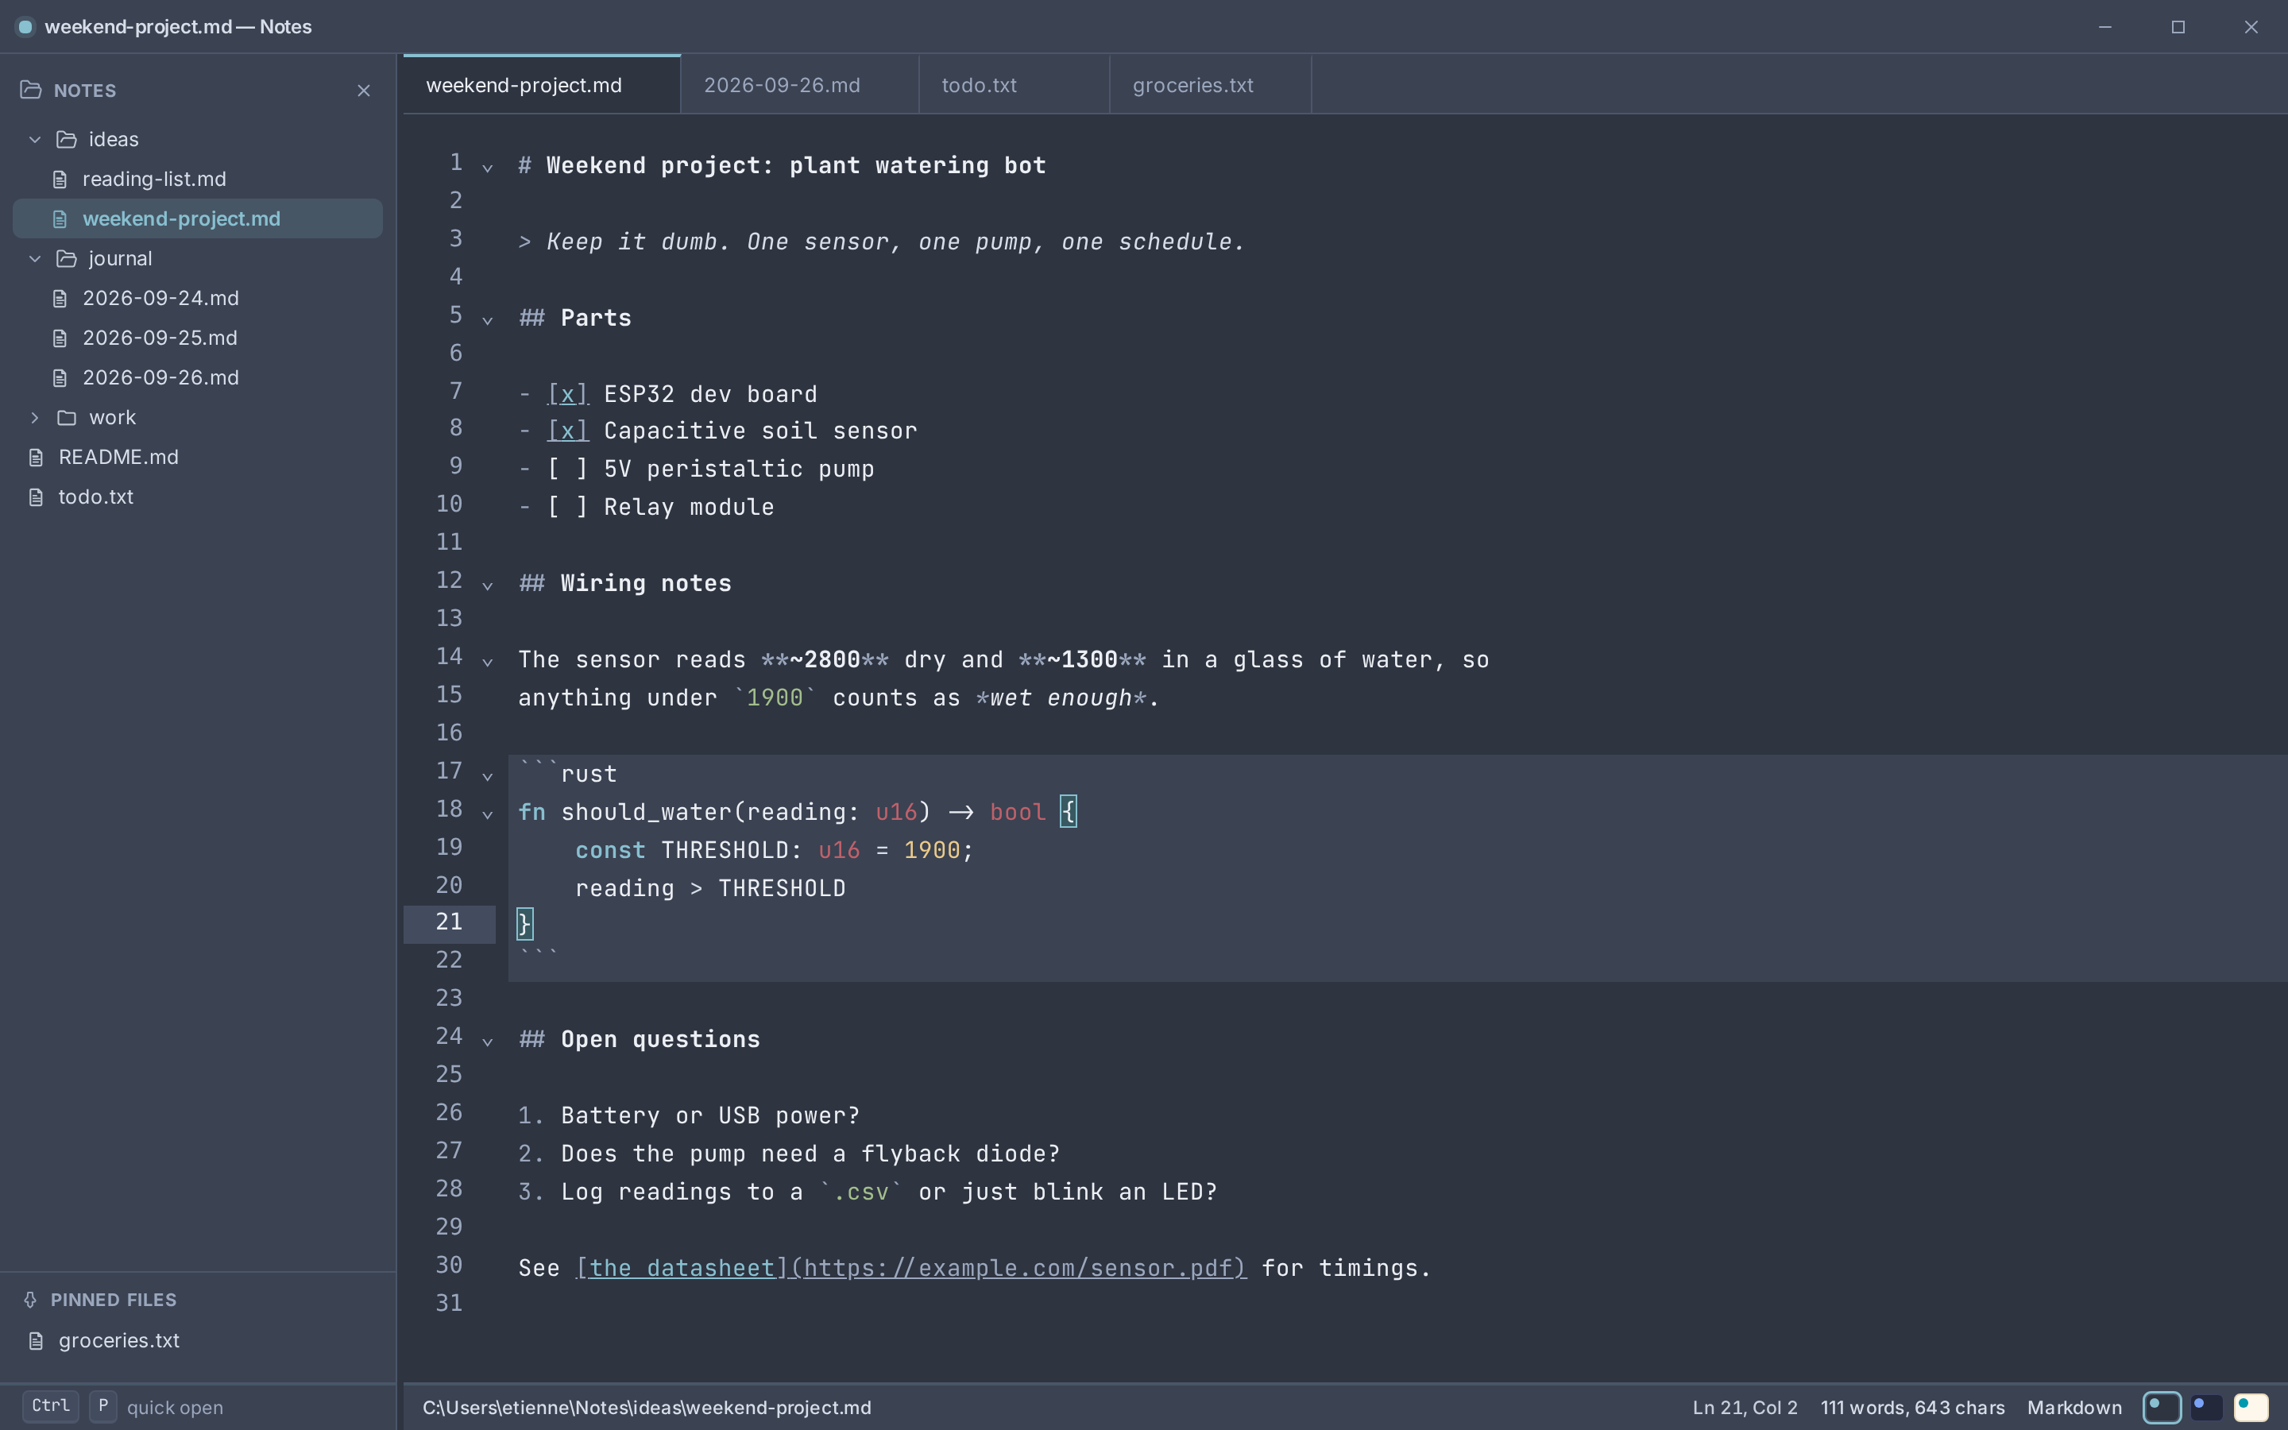Fold the paragraph starting on line 14
This screenshot has height=1430, width=2288.
click(x=488, y=663)
